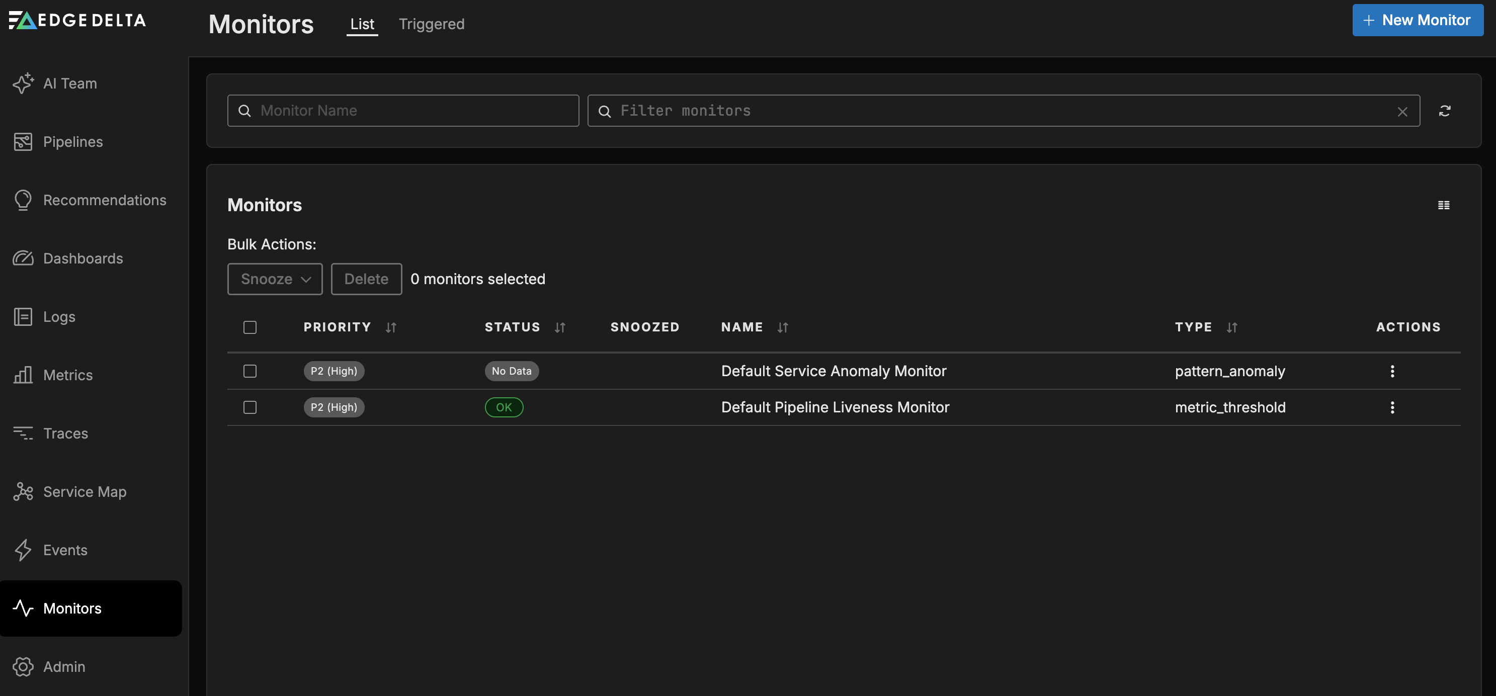Image resolution: width=1496 pixels, height=696 pixels.
Task: Create a New Monitor
Action: point(1417,20)
